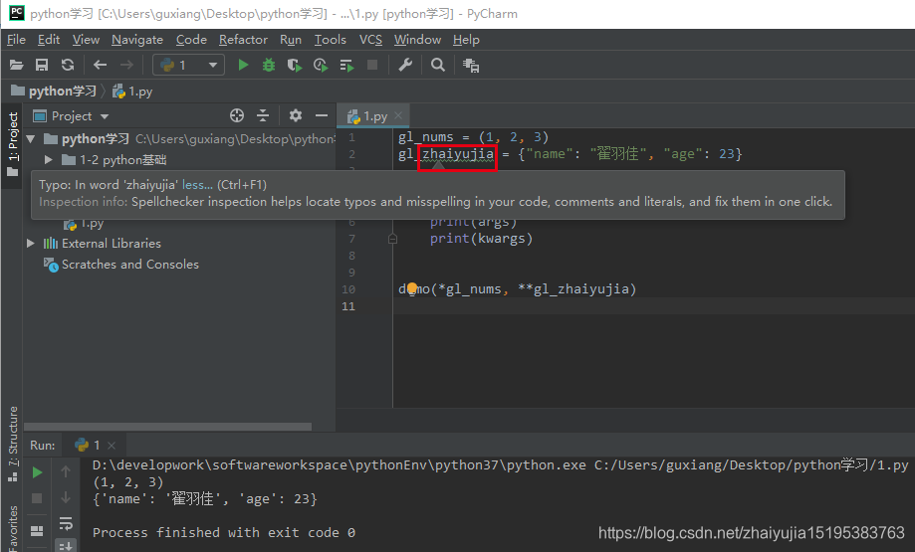This screenshot has height=552, width=915.
Task: Open the Run menu
Action: tap(291, 40)
